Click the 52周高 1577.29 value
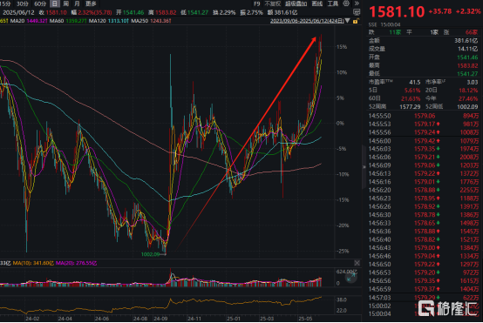Viewport: 483px width, 323px height. click(x=410, y=107)
